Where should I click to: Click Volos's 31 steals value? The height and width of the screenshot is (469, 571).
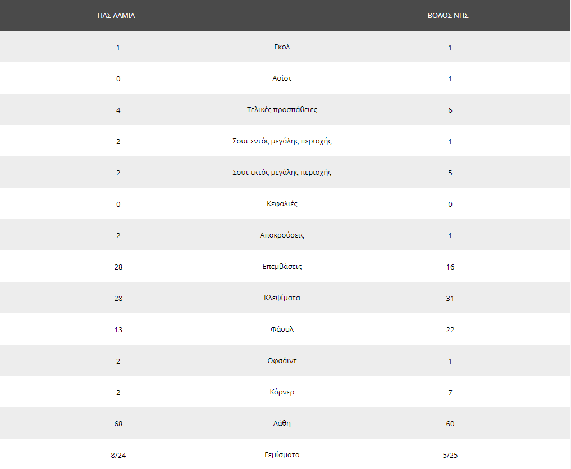tap(450, 299)
